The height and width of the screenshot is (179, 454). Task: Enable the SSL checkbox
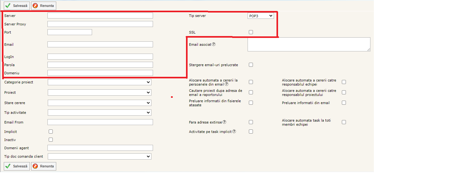point(251,32)
